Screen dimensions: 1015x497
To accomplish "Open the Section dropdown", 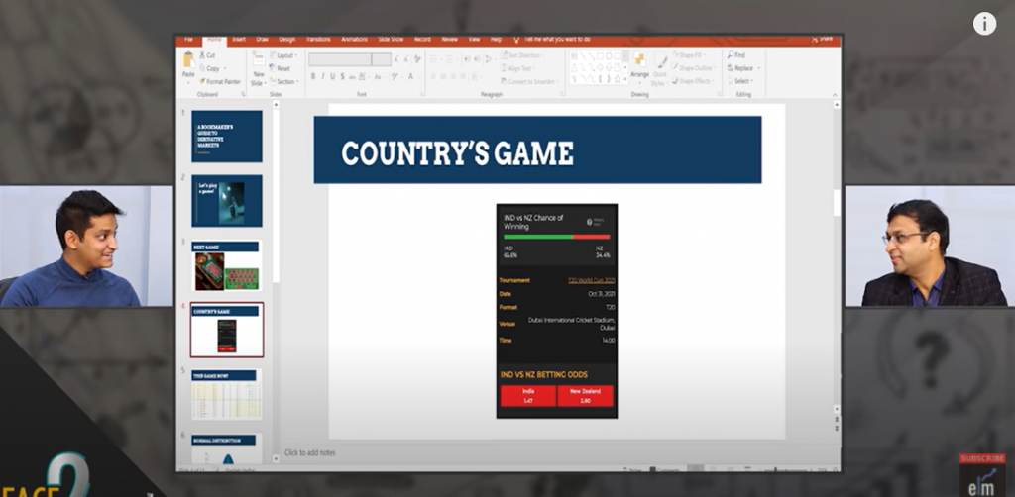I will [x=284, y=82].
